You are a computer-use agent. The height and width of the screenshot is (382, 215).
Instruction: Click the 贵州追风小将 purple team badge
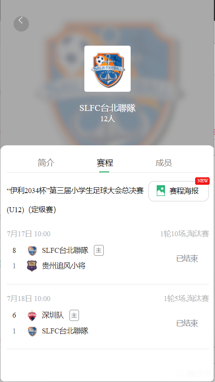point(32,266)
